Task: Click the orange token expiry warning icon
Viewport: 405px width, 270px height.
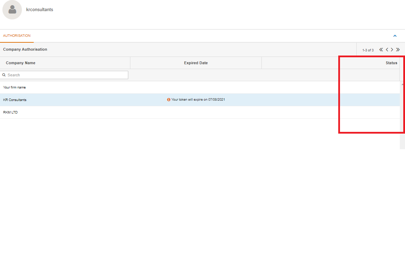Action: pos(168,99)
